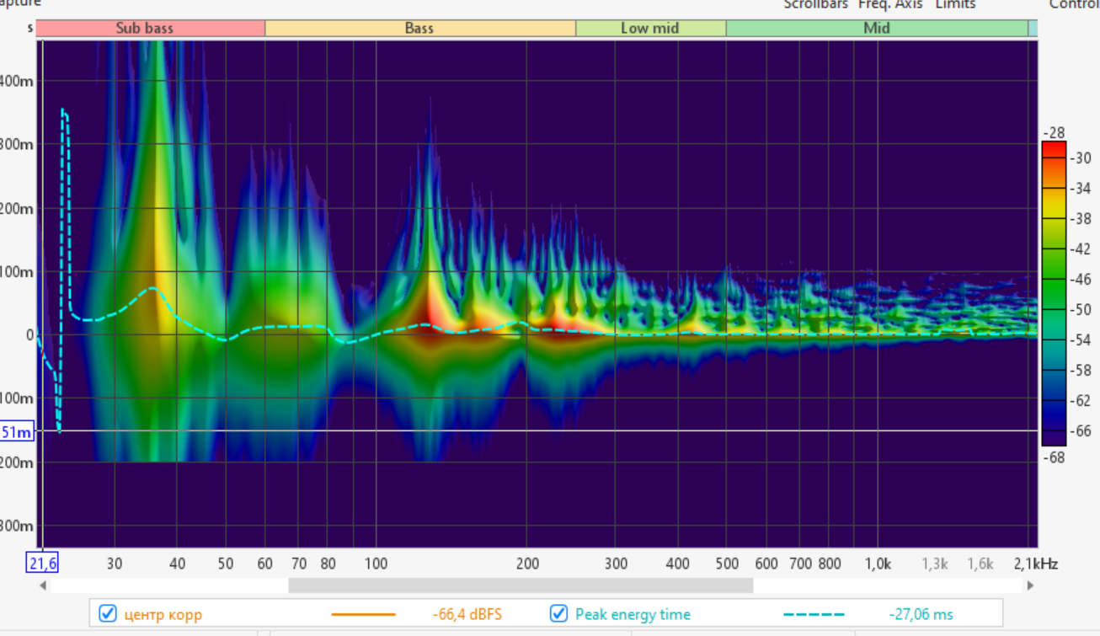Click the left arrow of the horizontal scrollbar

pos(42,585)
